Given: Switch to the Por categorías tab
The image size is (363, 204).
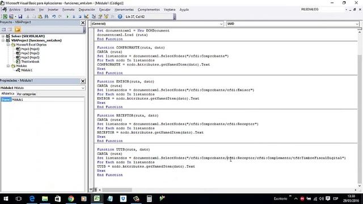Looking at the screenshot, I should tap(27, 94).
